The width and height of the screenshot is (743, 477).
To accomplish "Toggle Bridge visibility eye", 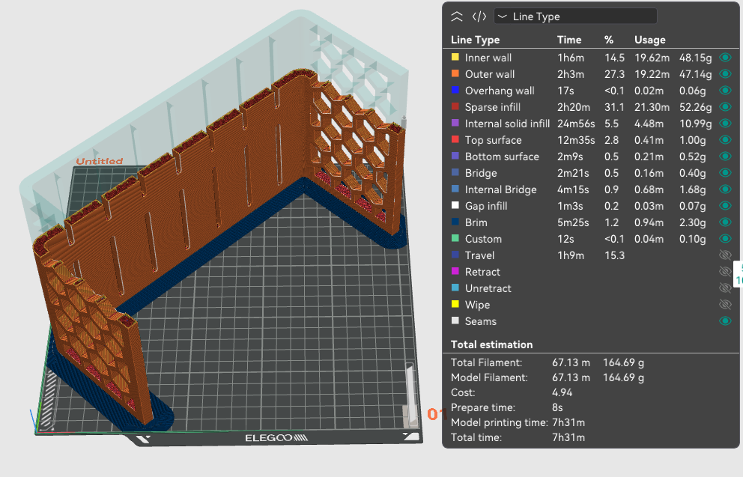I will tap(725, 173).
